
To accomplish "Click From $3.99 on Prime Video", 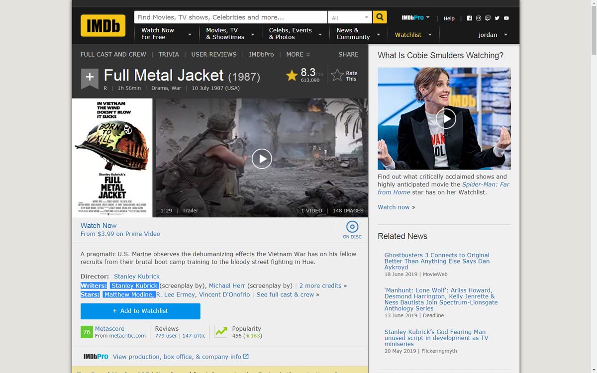I will click(x=120, y=234).
